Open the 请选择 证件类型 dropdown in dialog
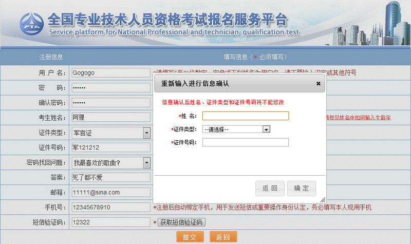411x244 pixels. (236, 129)
